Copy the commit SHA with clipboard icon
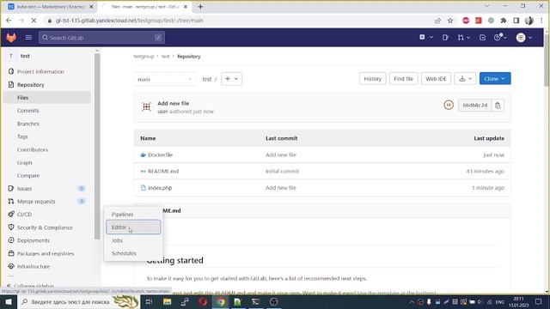Viewport: 550px width, 309px height. [x=498, y=105]
